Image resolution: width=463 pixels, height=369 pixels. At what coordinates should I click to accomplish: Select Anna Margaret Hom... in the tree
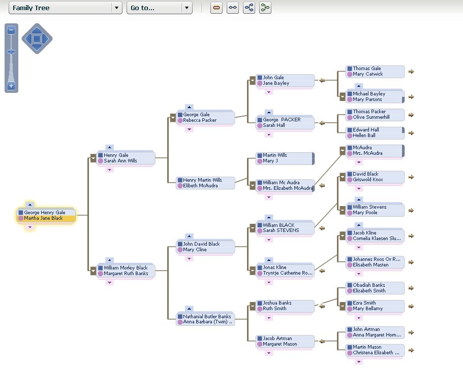377,335
